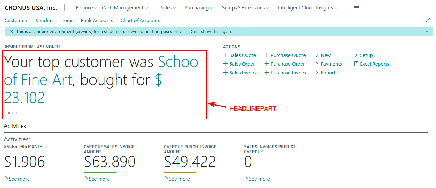Open the Setup actions group
This screenshot has height=188, width=436.
(x=366, y=55)
